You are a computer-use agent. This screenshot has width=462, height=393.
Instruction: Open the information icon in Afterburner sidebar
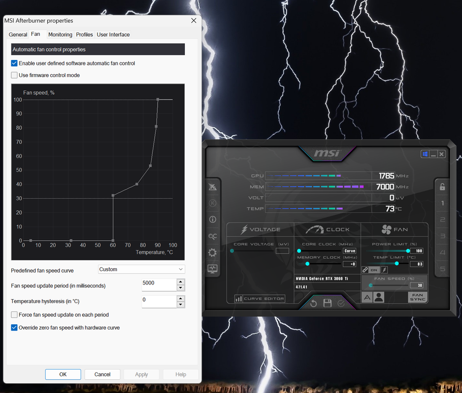tap(212, 220)
